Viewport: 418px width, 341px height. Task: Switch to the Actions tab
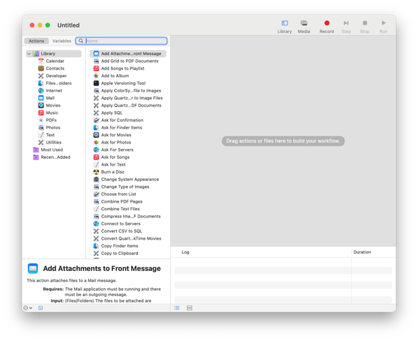pos(36,41)
